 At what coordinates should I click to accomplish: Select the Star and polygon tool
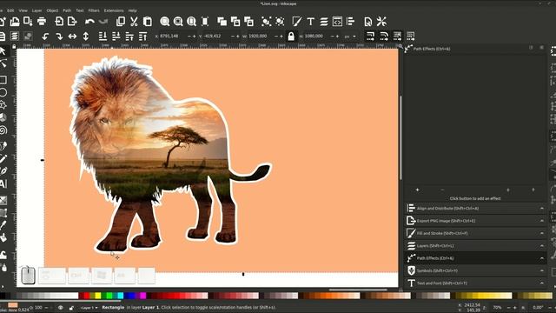point(3,105)
